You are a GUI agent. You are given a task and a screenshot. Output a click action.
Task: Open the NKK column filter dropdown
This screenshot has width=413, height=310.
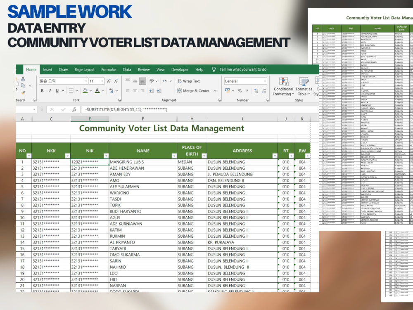(x=67, y=156)
